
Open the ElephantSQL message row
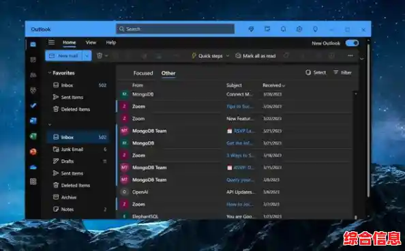(x=235, y=216)
